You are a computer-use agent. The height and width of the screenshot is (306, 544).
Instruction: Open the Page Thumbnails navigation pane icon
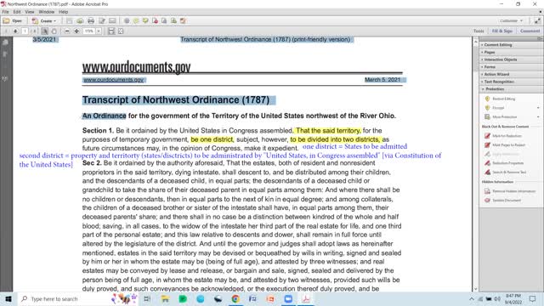click(x=5, y=42)
